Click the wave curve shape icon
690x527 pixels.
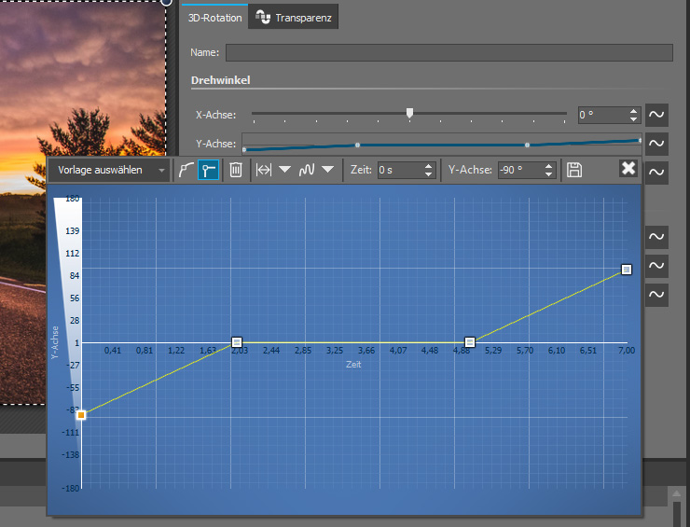tap(307, 170)
